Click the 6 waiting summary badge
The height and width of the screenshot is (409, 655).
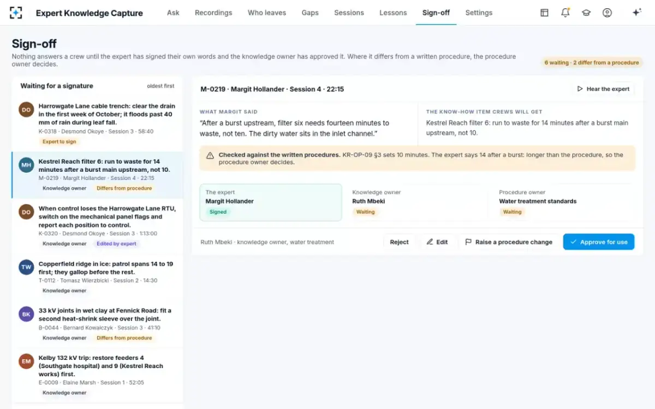tap(592, 63)
